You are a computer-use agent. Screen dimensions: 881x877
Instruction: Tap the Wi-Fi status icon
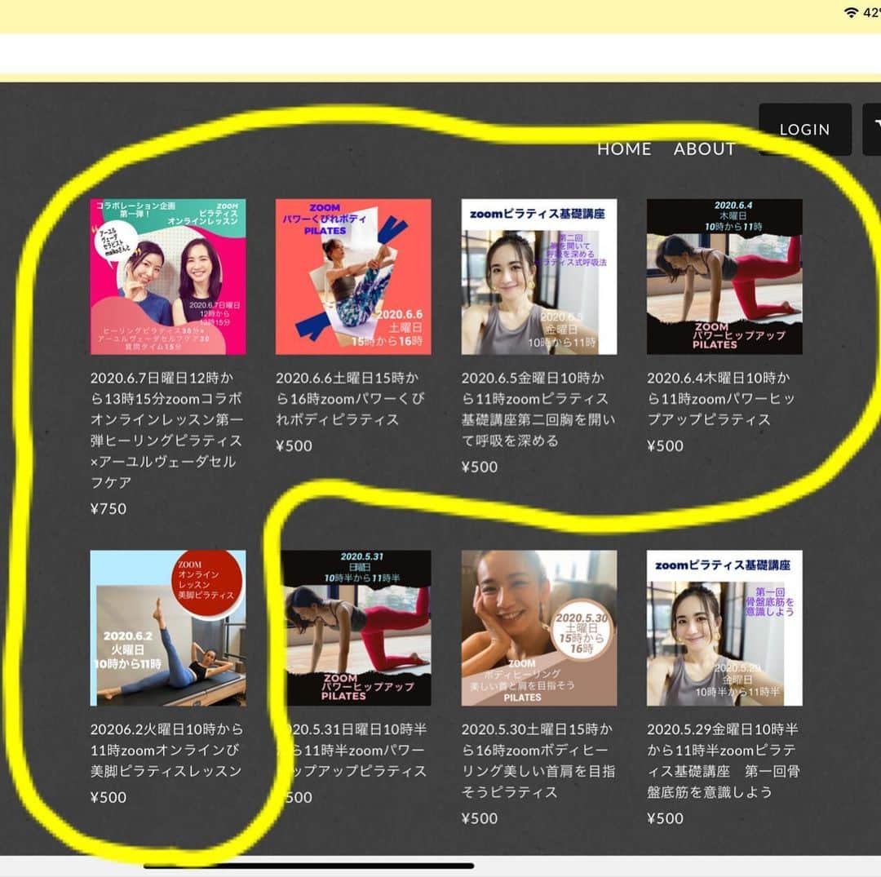(852, 12)
